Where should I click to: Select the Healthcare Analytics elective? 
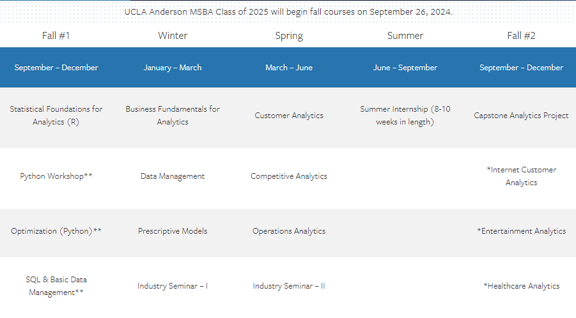[521, 285]
